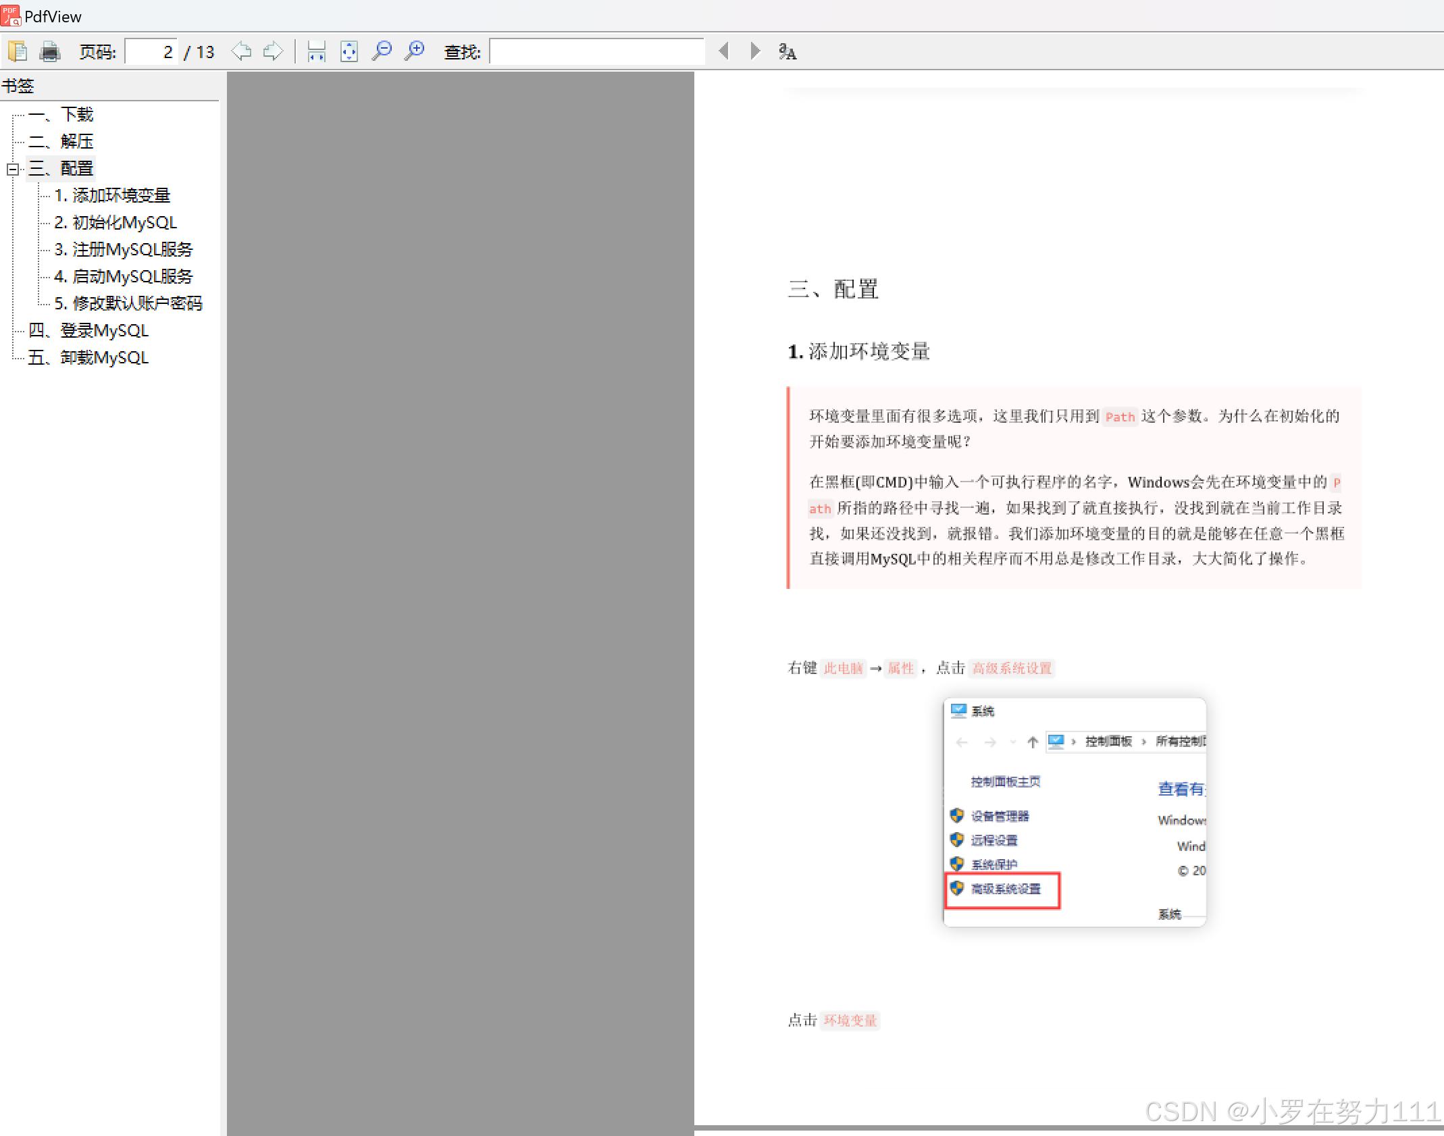The image size is (1444, 1136).
Task: Zoom out with magnifier minus
Action: (x=382, y=51)
